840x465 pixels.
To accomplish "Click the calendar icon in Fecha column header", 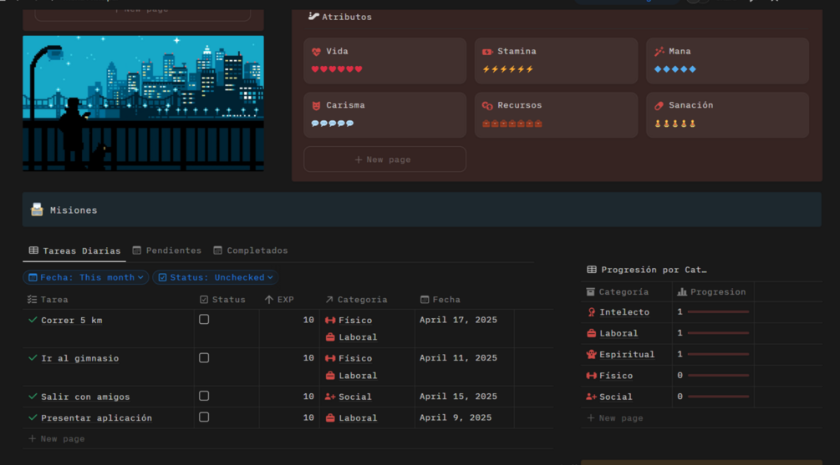I will [x=425, y=300].
